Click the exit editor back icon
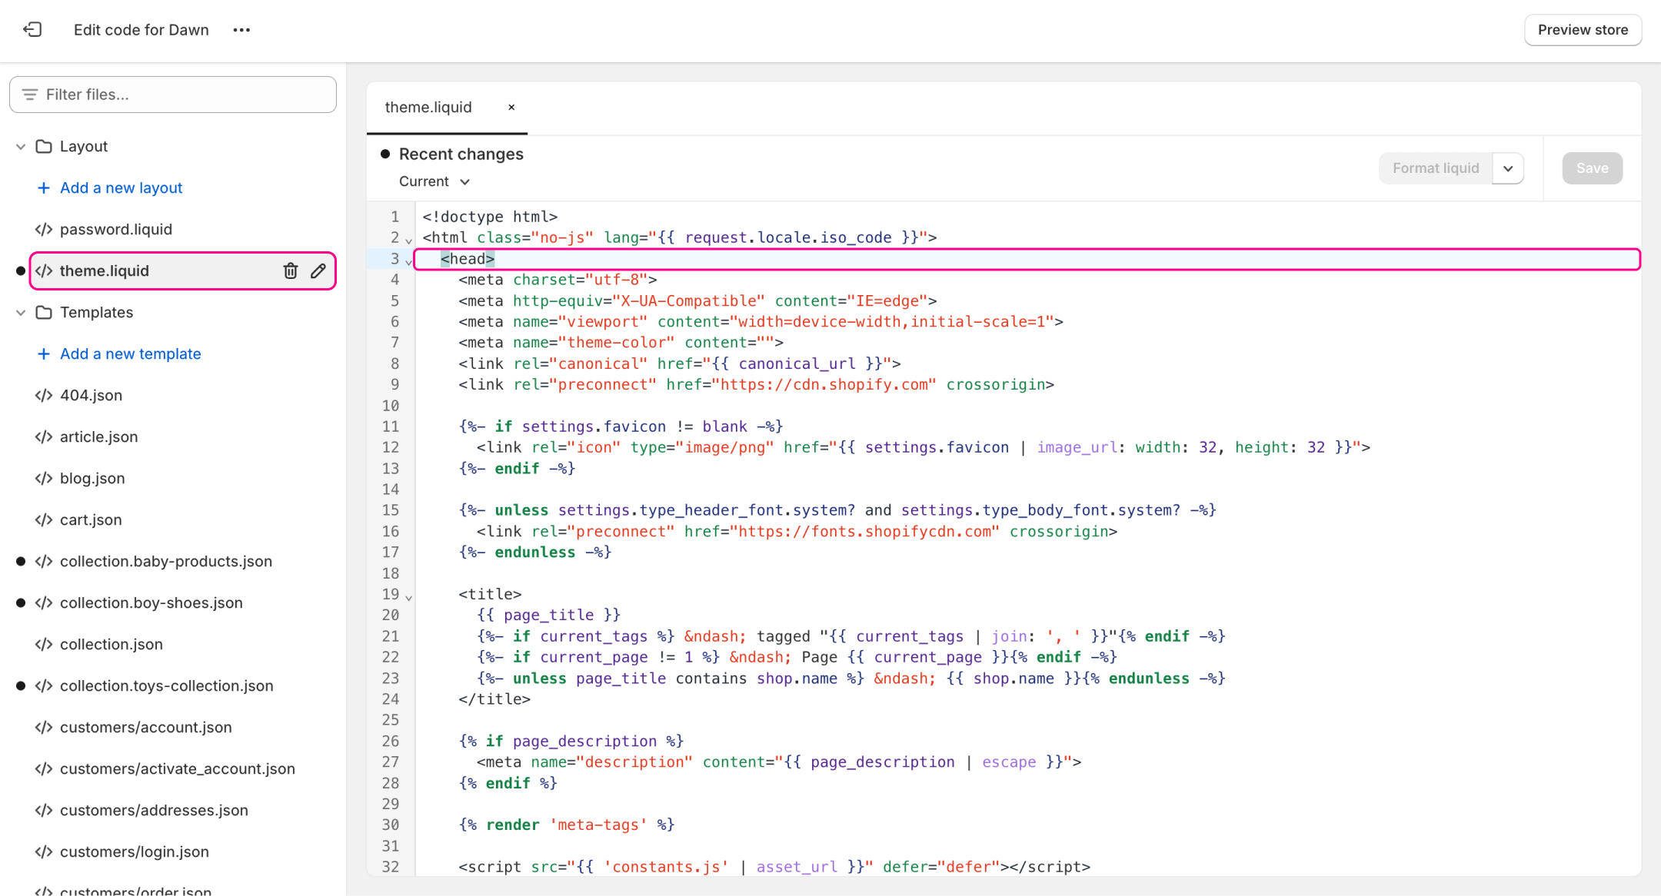The image size is (1661, 896). coord(32,30)
